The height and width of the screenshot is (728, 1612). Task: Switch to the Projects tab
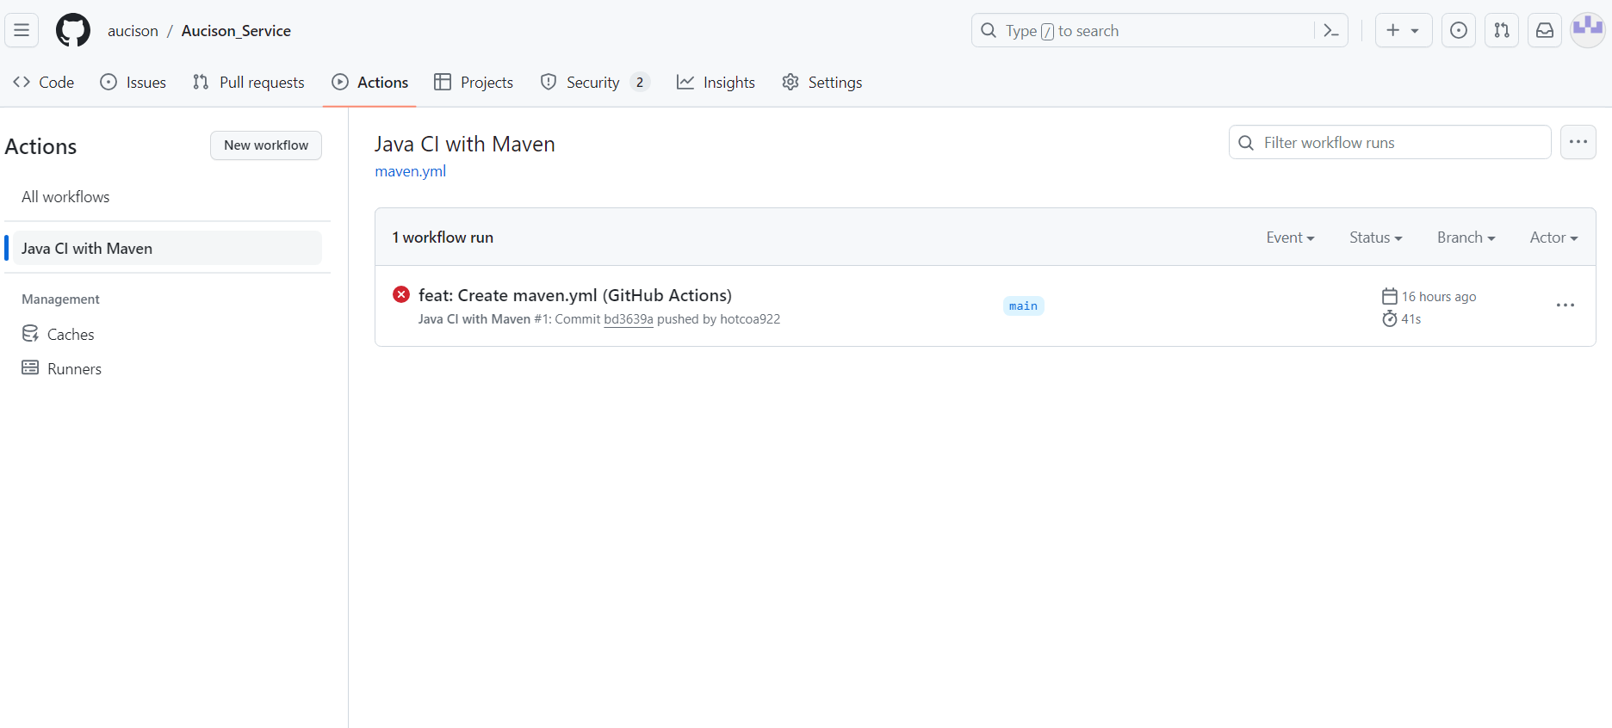click(474, 82)
